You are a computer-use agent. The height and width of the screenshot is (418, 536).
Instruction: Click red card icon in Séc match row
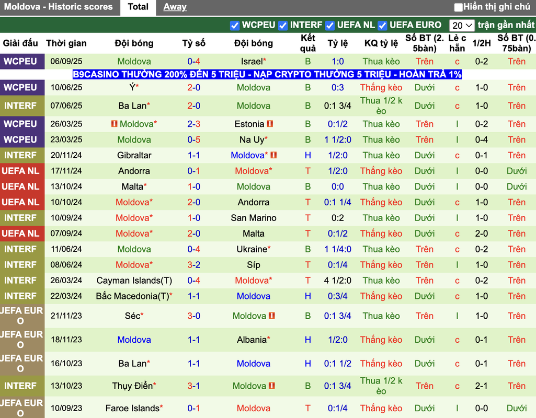272,316
